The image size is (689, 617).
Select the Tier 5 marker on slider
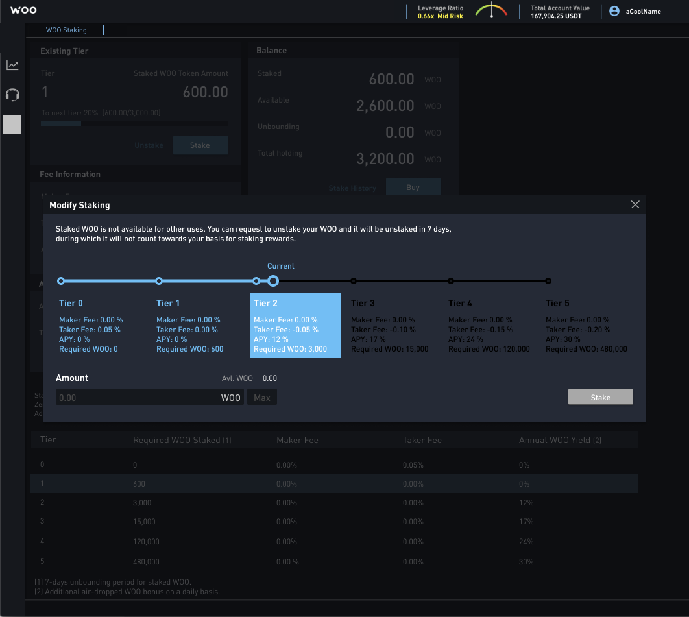pyautogui.click(x=548, y=281)
